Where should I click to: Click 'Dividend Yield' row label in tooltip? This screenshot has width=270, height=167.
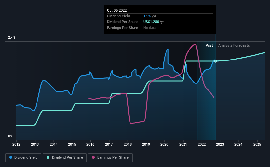(x=118, y=16)
